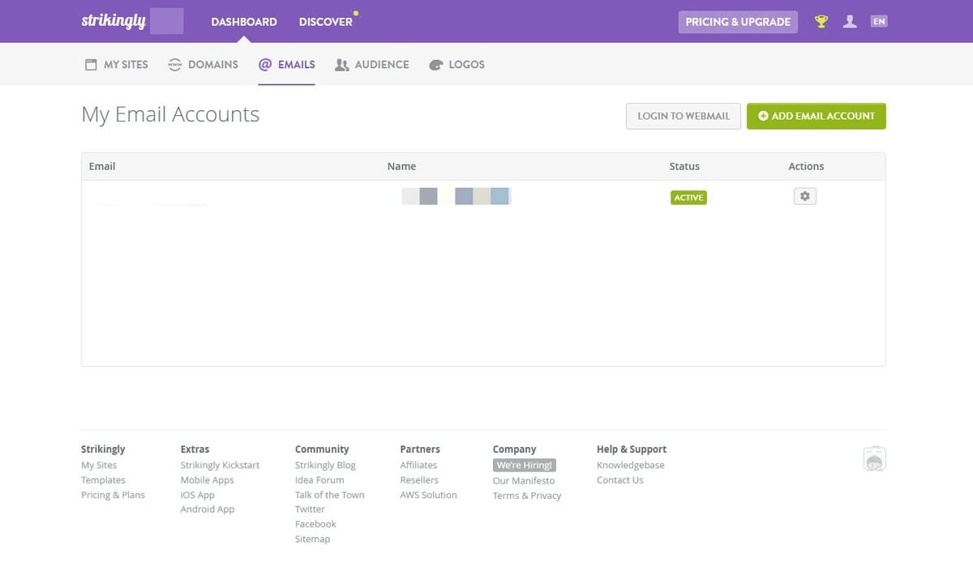
Task: Open the user profile icon
Action: [x=850, y=22]
